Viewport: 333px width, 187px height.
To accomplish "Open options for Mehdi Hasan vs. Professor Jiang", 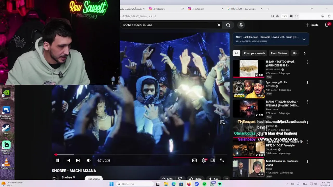I will coord(308,162).
